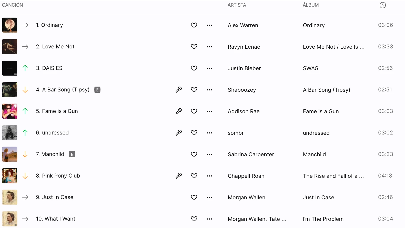Click the explicit E badge on Manchild
The height and width of the screenshot is (228, 405).
pos(72,154)
